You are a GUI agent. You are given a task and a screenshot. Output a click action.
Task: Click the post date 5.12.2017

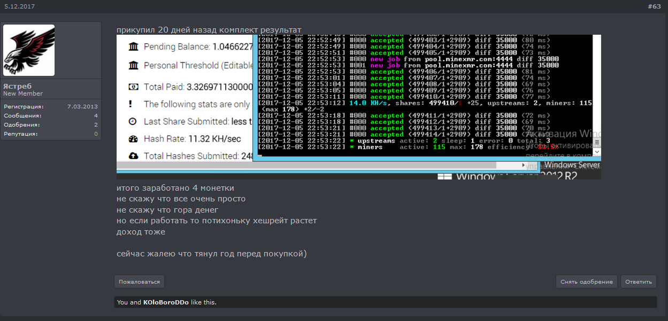coord(20,6)
